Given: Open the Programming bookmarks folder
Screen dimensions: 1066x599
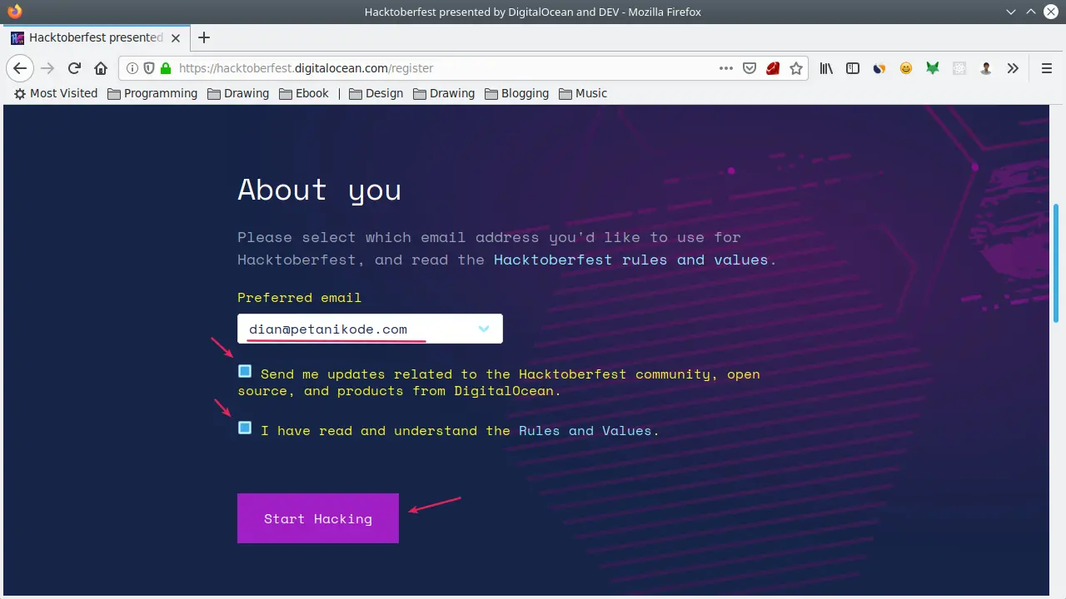Looking at the screenshot, I should pos(152,93).
